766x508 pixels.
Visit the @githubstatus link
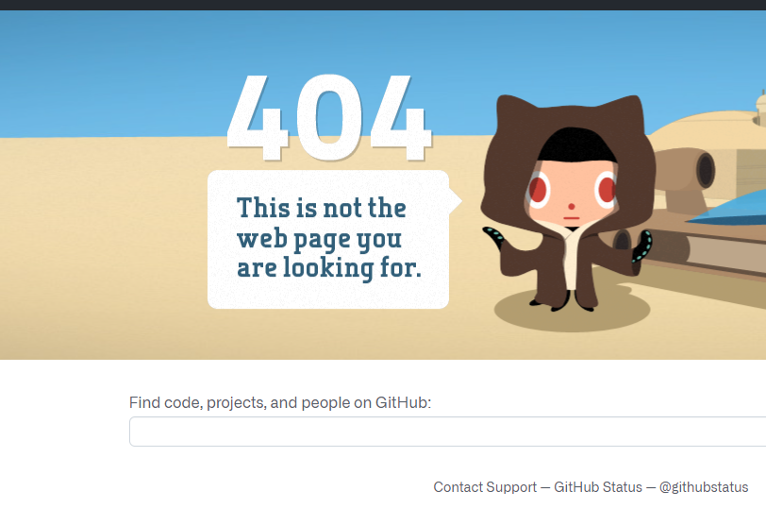(704, 487)
